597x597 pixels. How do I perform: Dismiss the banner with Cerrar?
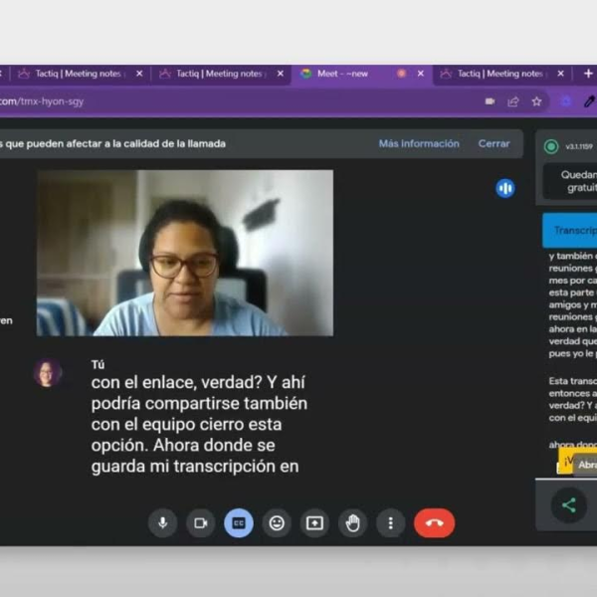pyautogui.click(x=494, y=143)
